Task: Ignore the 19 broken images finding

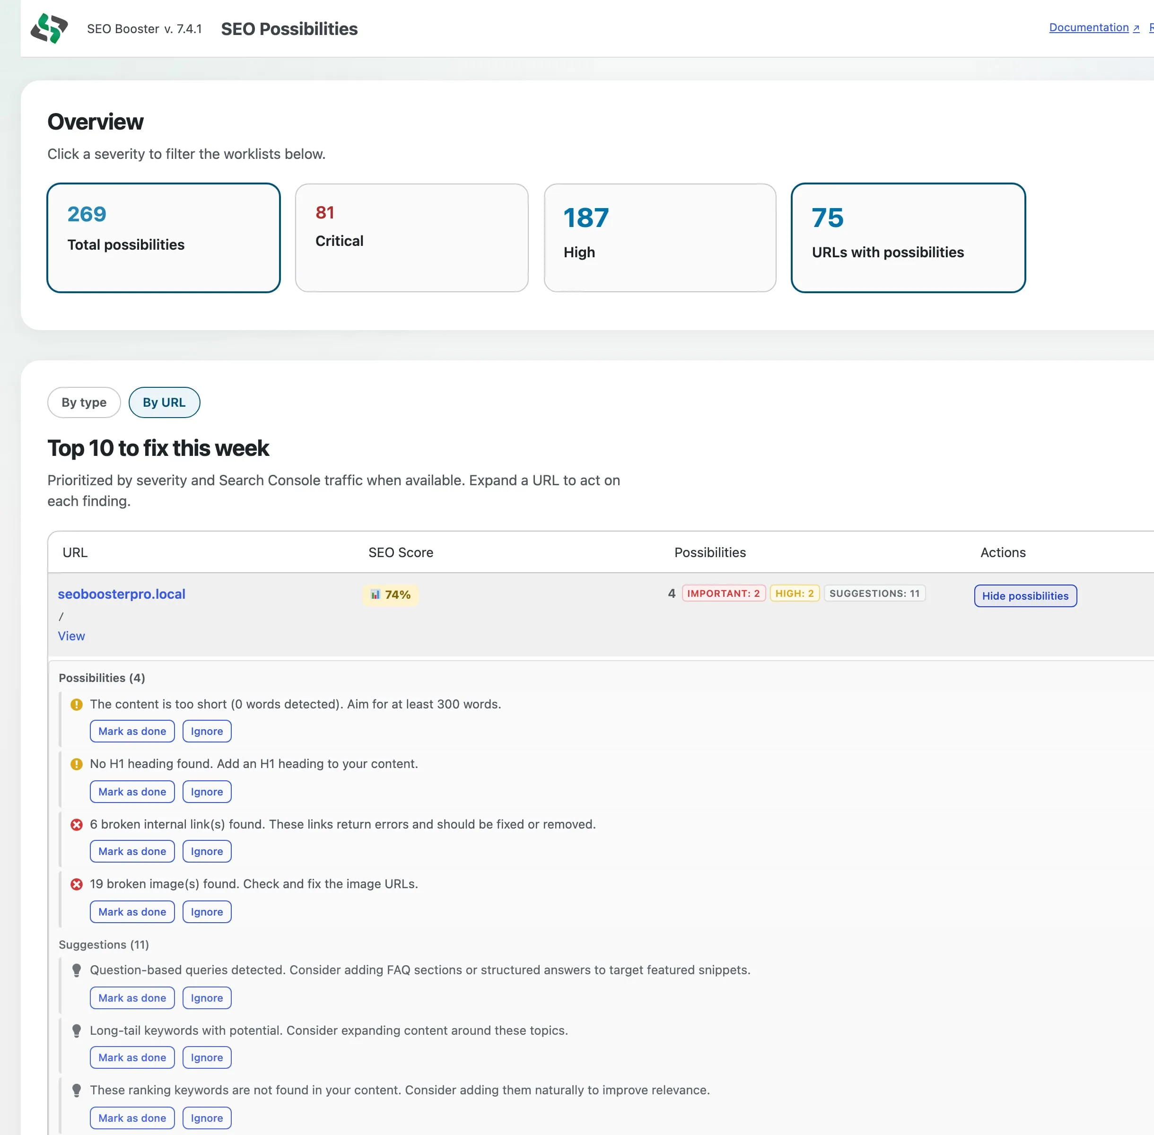Action: [207, 912]
